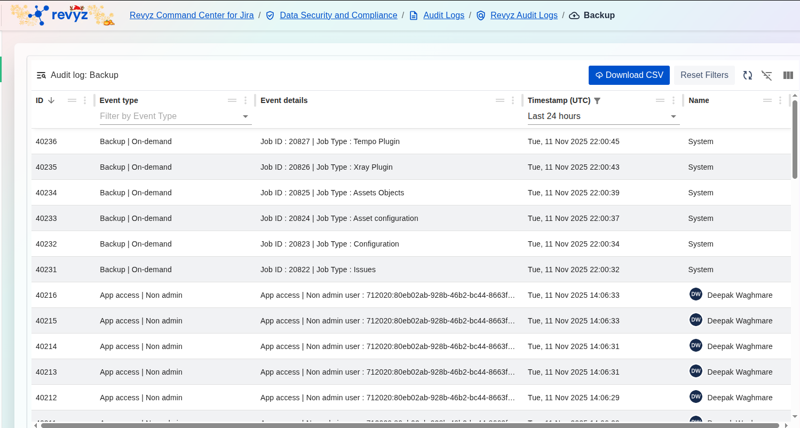Open the Event details column three-dot menu

point(513,100)
